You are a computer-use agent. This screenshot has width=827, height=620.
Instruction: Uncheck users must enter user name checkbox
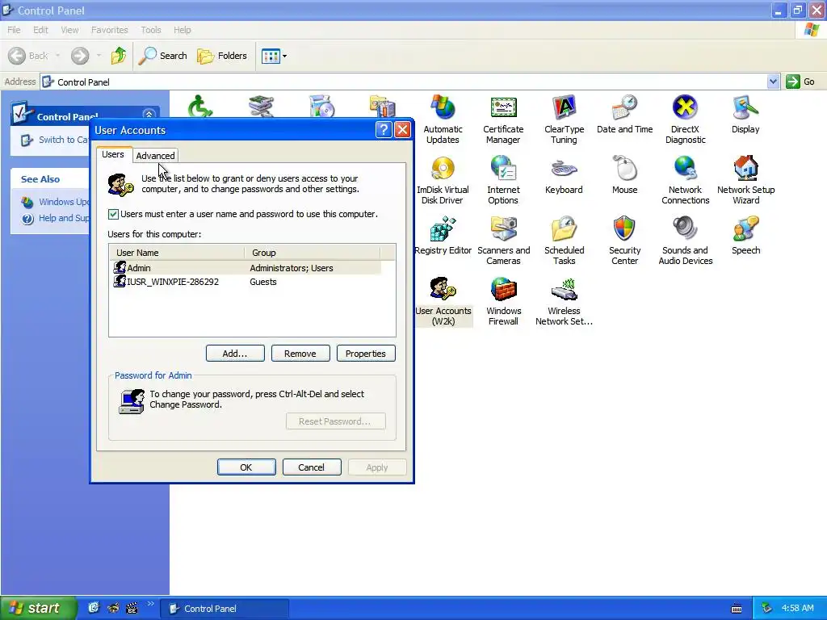[113, 214]
